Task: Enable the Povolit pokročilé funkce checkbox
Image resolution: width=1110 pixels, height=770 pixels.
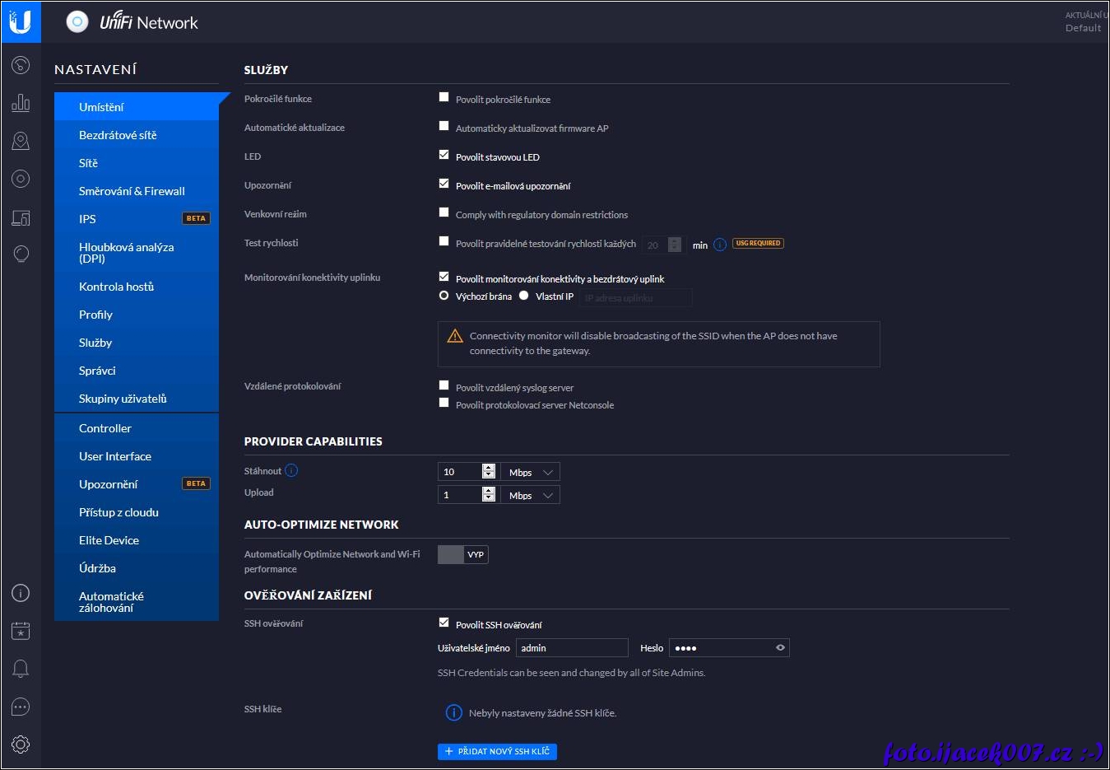Action: [x=444, y=97]
